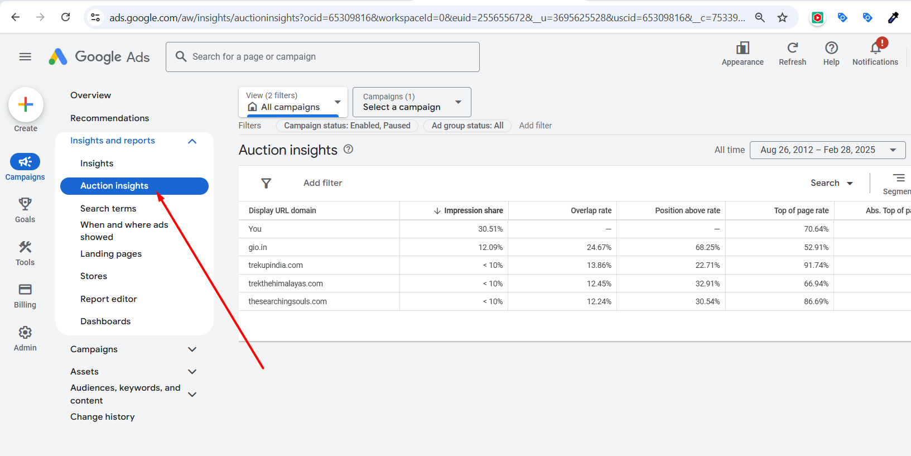The width and height of the screenshot is (911, 456).
Task: Open Change history
Action: (x=103, y=417)
